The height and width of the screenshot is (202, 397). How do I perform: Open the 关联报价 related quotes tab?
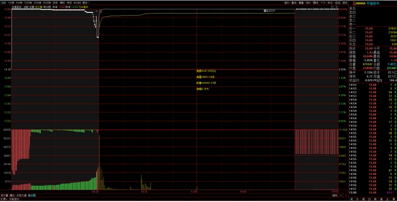pos(14,199)
